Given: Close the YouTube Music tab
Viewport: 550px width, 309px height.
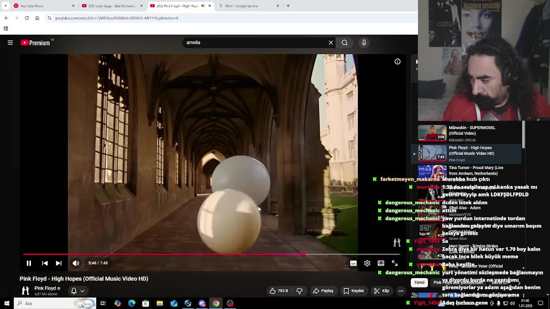Looking at the screenshot, I should click(73, 6).
